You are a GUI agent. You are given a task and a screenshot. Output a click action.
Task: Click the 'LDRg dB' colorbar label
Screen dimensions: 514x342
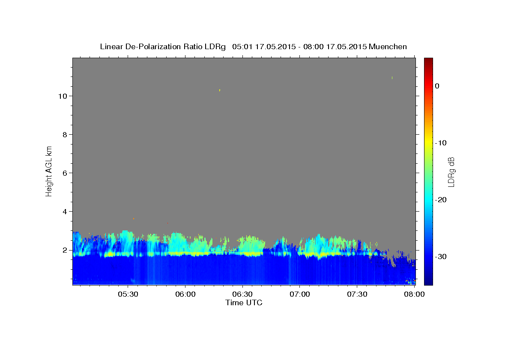pos(451,171)
